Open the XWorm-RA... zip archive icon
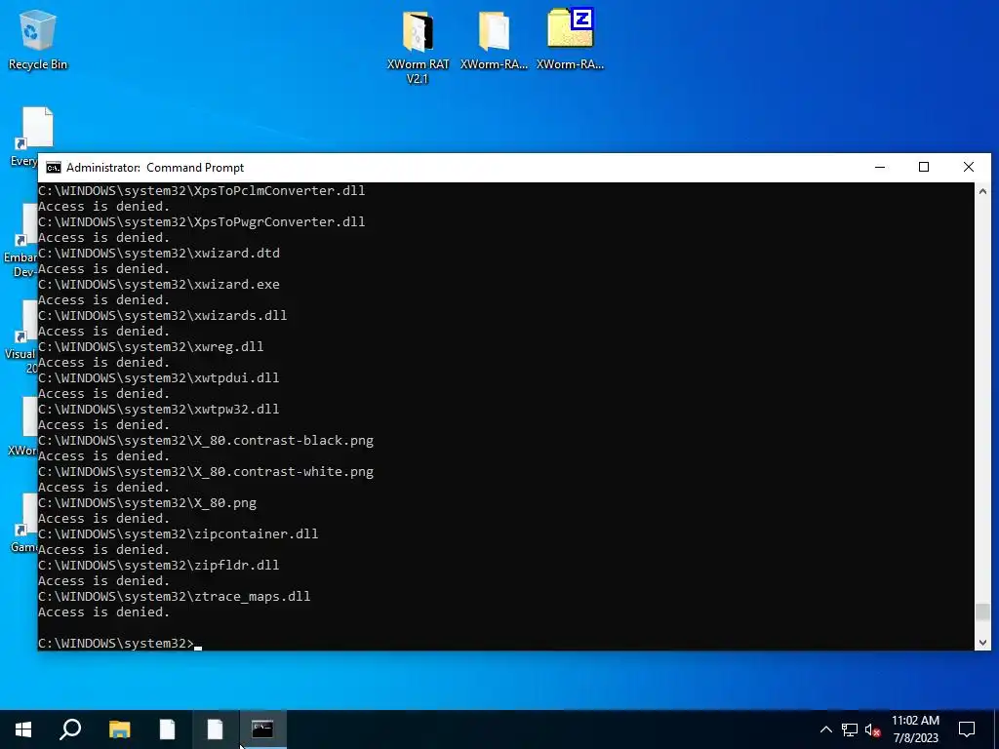999x749 pixels. (570, 39)
